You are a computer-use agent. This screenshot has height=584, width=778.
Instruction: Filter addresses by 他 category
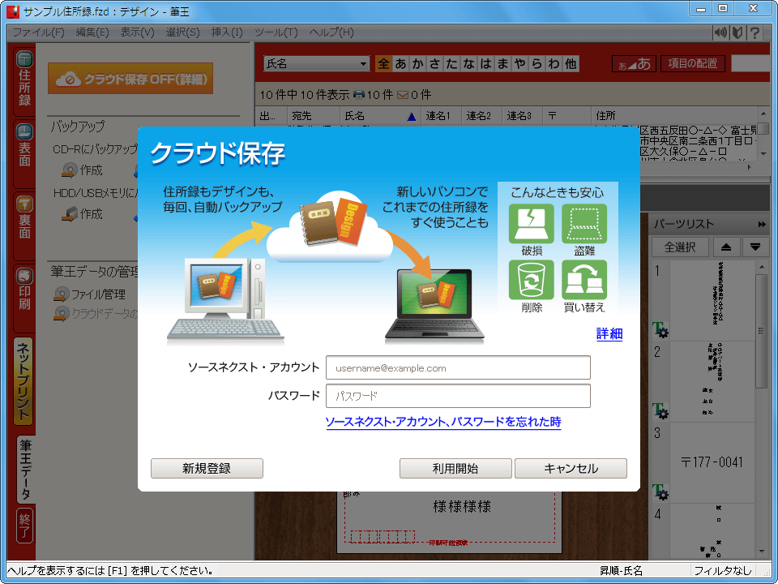[x=571, y=63]
